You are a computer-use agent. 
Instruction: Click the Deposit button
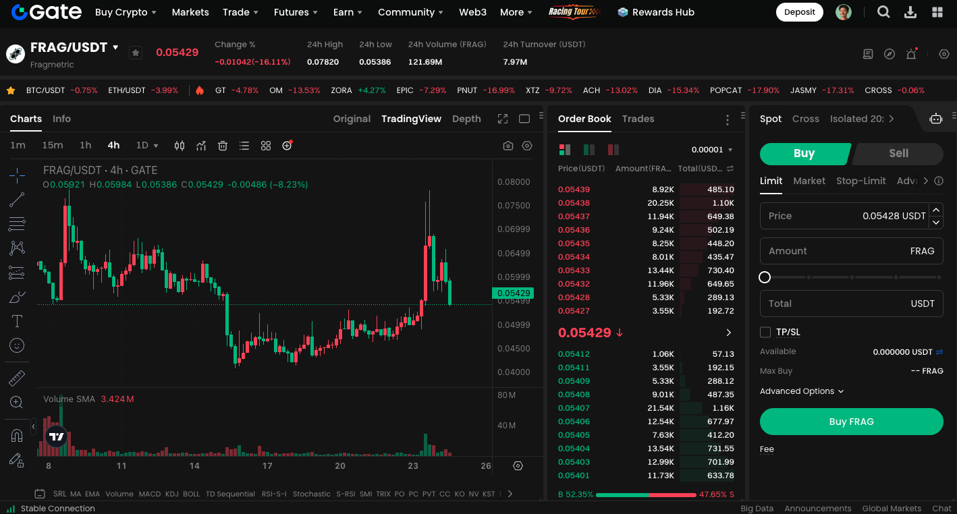coord(800,12)
